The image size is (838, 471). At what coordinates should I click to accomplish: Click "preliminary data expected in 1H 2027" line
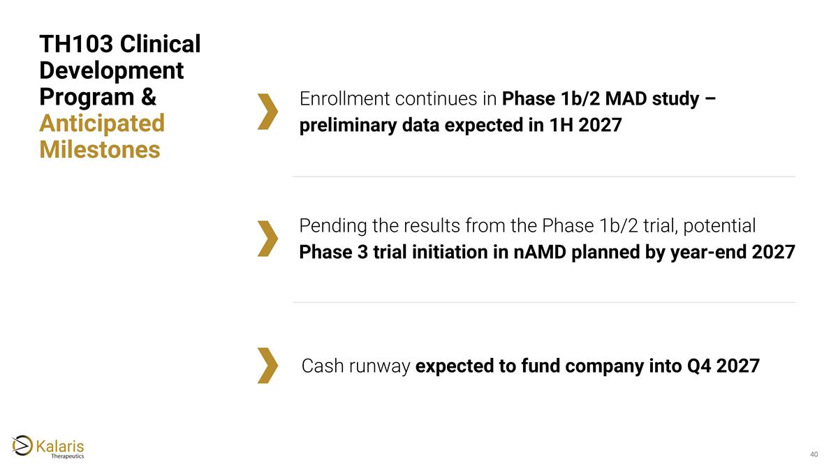(x=460, y=126)
